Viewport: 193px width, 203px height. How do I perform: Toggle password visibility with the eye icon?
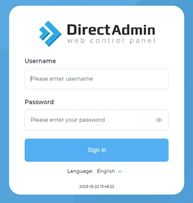[x=159, y=120]
